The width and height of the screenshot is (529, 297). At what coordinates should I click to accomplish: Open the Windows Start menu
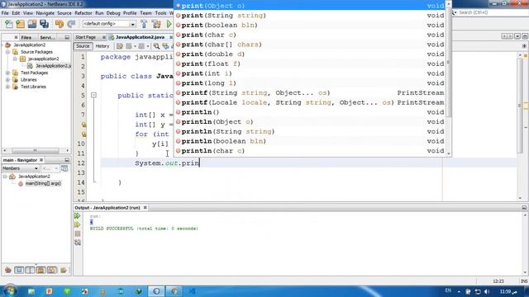tap(10, 291)
